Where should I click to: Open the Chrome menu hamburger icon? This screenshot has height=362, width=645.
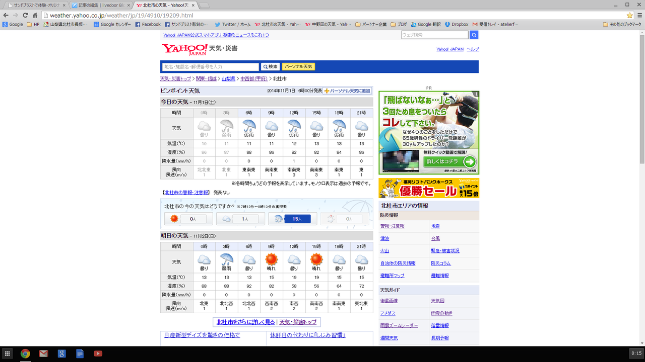tap(639, 16)
